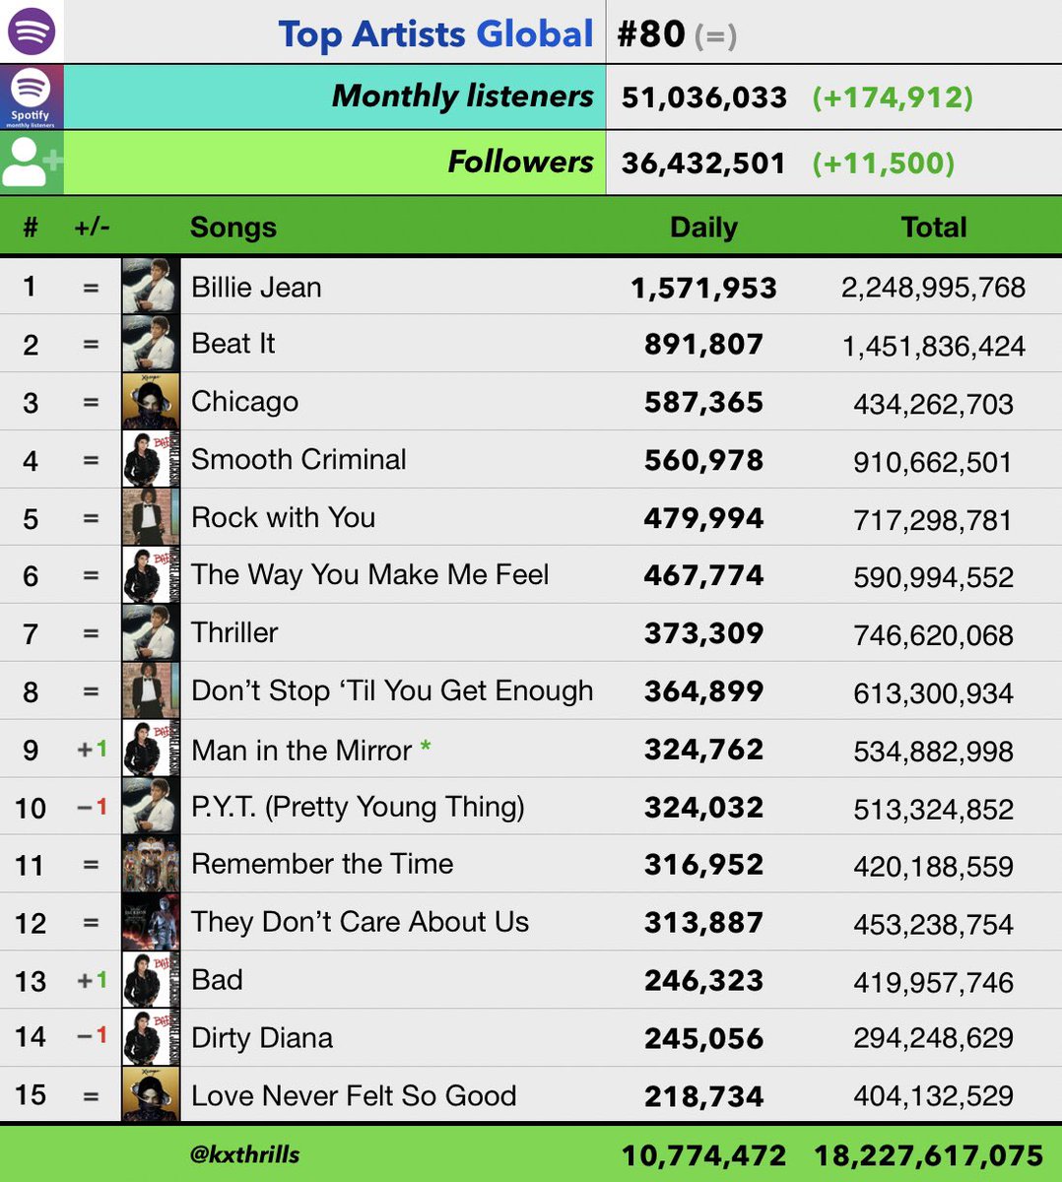Open the Smooth Criminal album cover thumbnail
This screenshot has width=1062, height=1182.
pos(151,459)
